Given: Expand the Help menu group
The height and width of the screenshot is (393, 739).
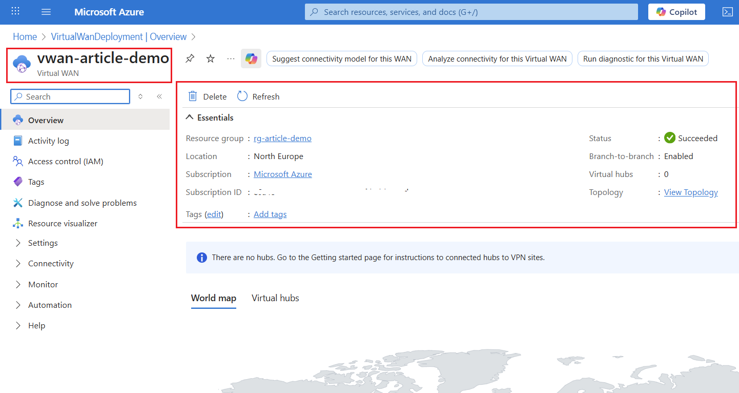Looking at the screenshot, I should 18,325.
